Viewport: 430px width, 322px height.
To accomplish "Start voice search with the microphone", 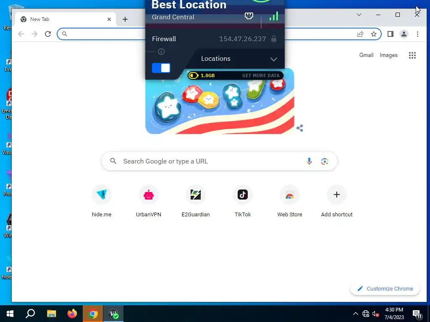I will click(309, 161).
